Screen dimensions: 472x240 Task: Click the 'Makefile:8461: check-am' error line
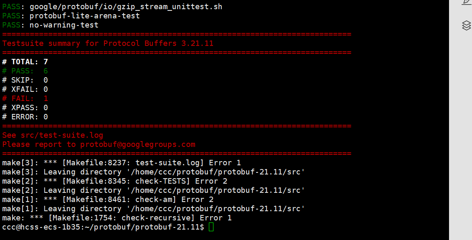[x=108, y=200]
